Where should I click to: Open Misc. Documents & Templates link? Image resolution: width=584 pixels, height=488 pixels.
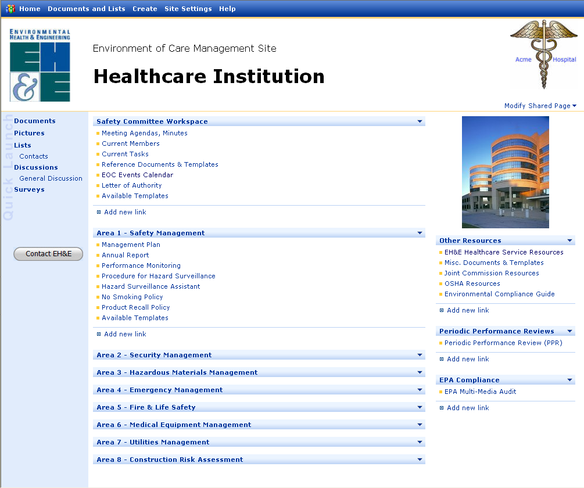pos(494,263)
